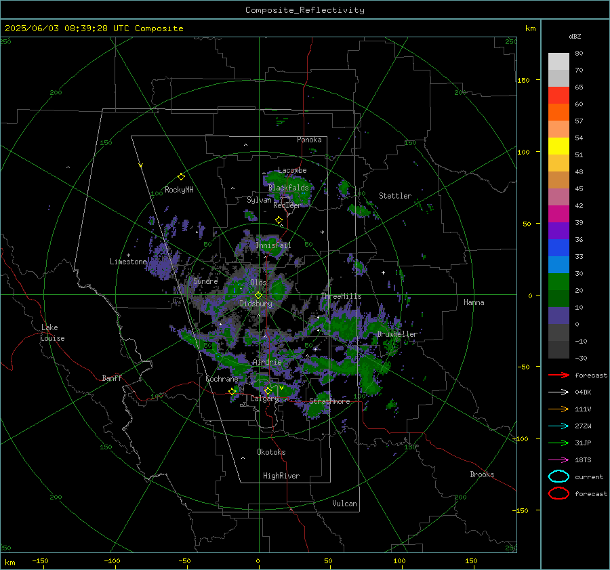Click the dBZ legend heading

click(575, 36)
